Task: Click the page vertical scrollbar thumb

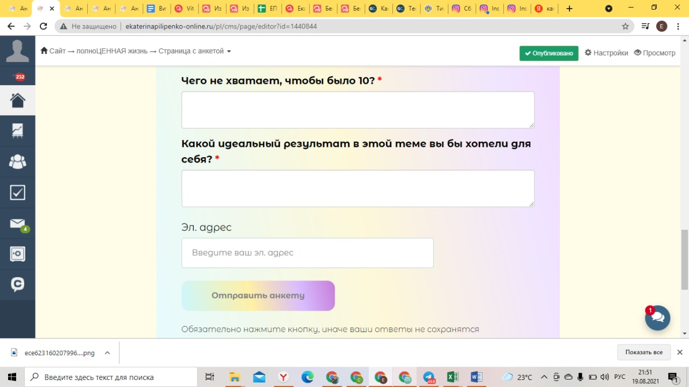Action: (x=684, y=259)
